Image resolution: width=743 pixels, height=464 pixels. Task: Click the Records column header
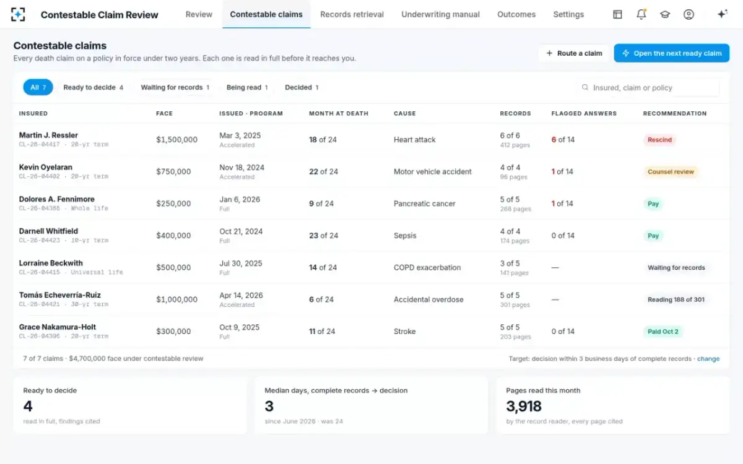pyautogui.click(x=515, y=114)
